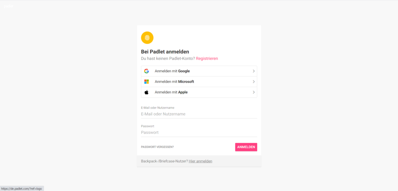Follow the 'Hier anmelden' Backpack/Briefcase link
This screenshot has width=398, height=191.
201,161
